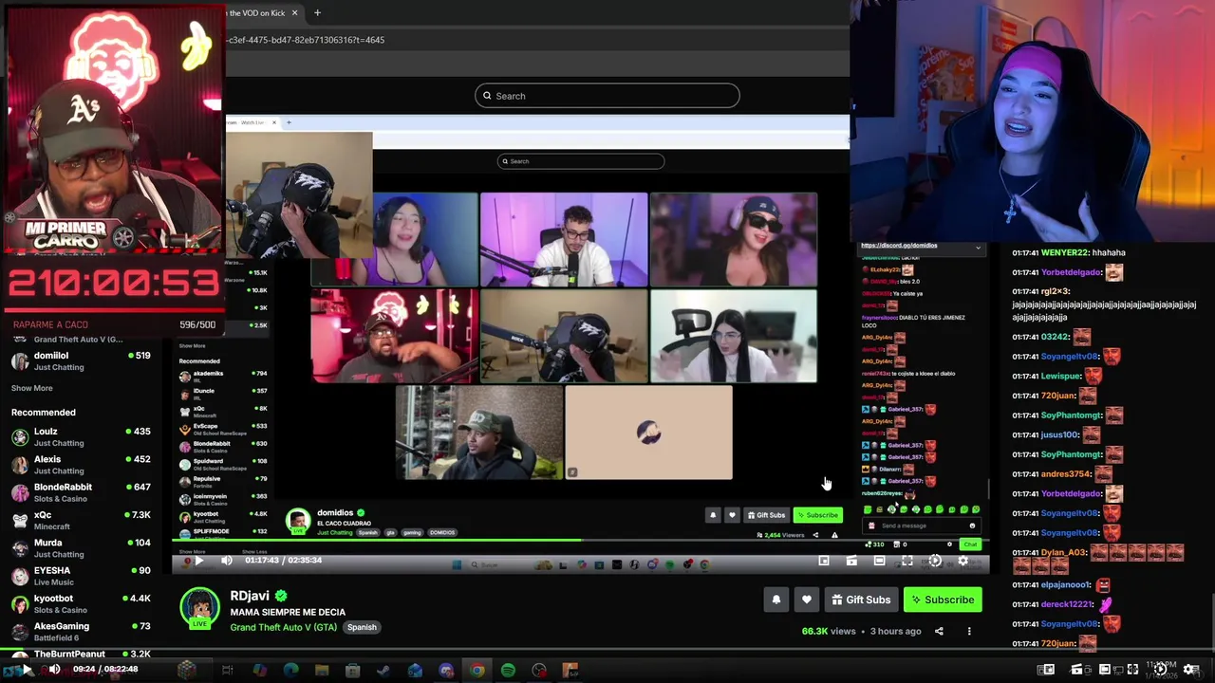Click the domidios notification bell

point(713,515)
